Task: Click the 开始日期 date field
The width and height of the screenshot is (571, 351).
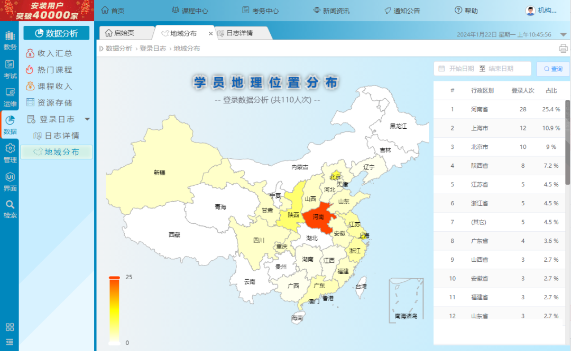Action: coord(461,69)
